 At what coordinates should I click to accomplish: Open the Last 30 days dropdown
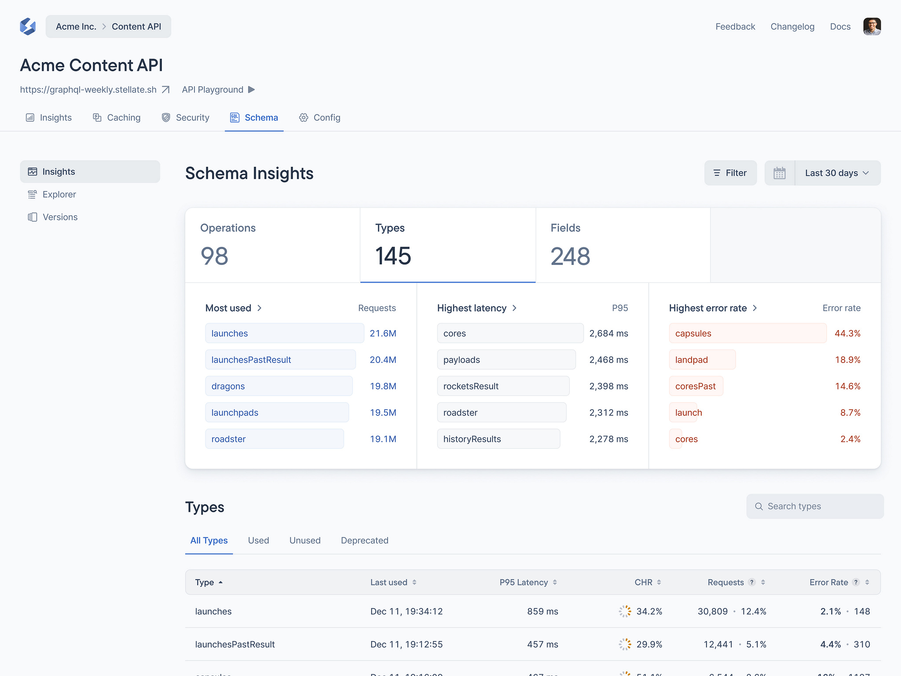pyautogui.click(x=838, y=173)
